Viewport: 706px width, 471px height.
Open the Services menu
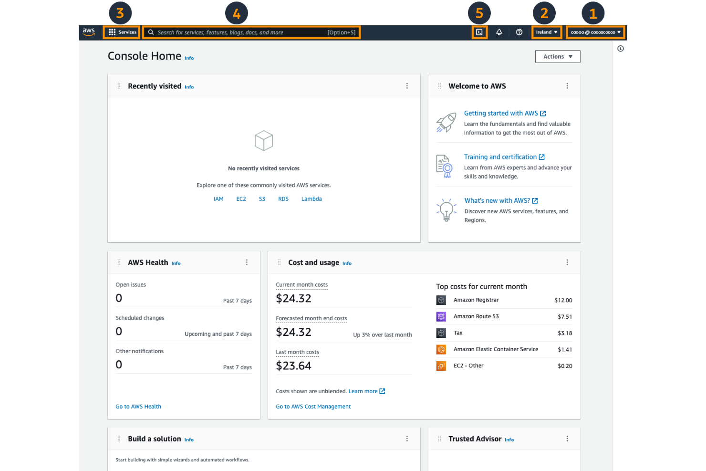tap(121, 32)
